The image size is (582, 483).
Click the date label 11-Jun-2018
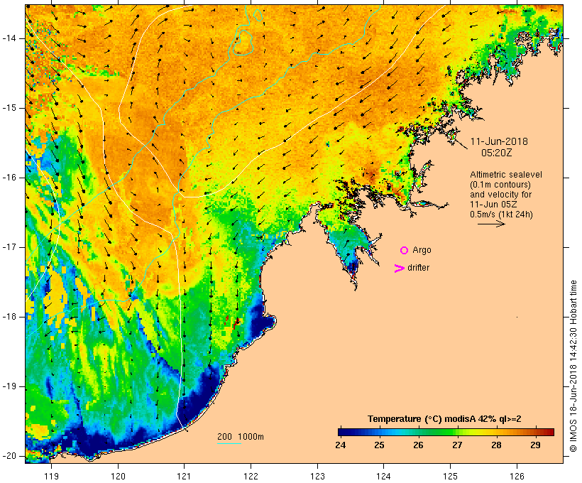499,141
